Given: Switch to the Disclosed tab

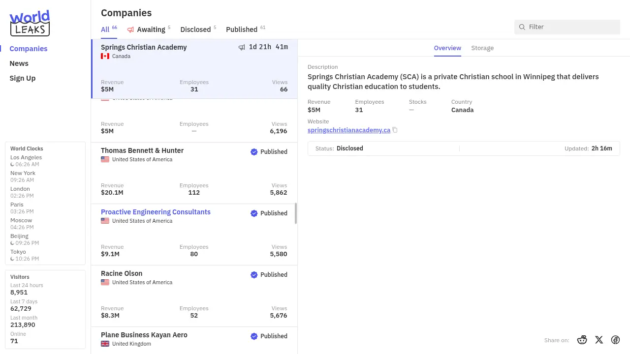Looking at the screenshot, I should [x=195, y=29].
